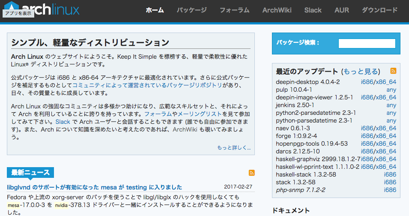Click i686 next to haskell-stack

coord(390,174)
